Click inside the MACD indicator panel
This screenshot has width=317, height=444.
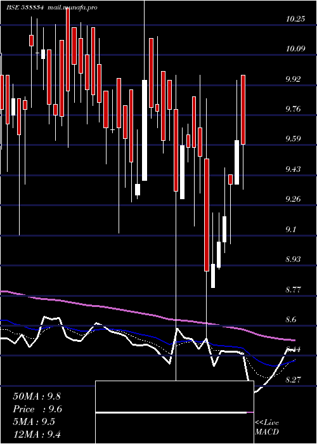pos(174,412)
